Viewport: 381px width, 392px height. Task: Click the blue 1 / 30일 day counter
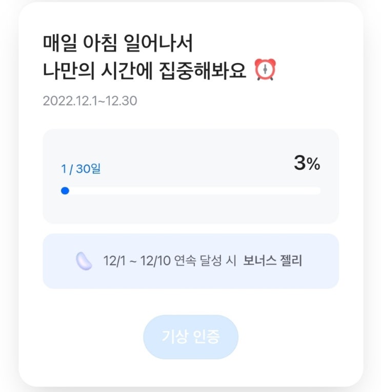(x=81, y=169)
